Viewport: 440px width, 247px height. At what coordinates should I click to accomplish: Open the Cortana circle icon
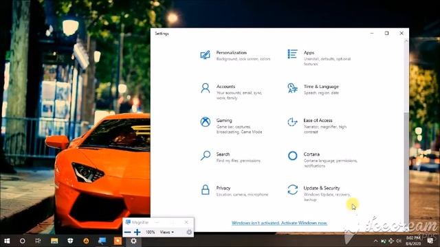pos(292,156)
